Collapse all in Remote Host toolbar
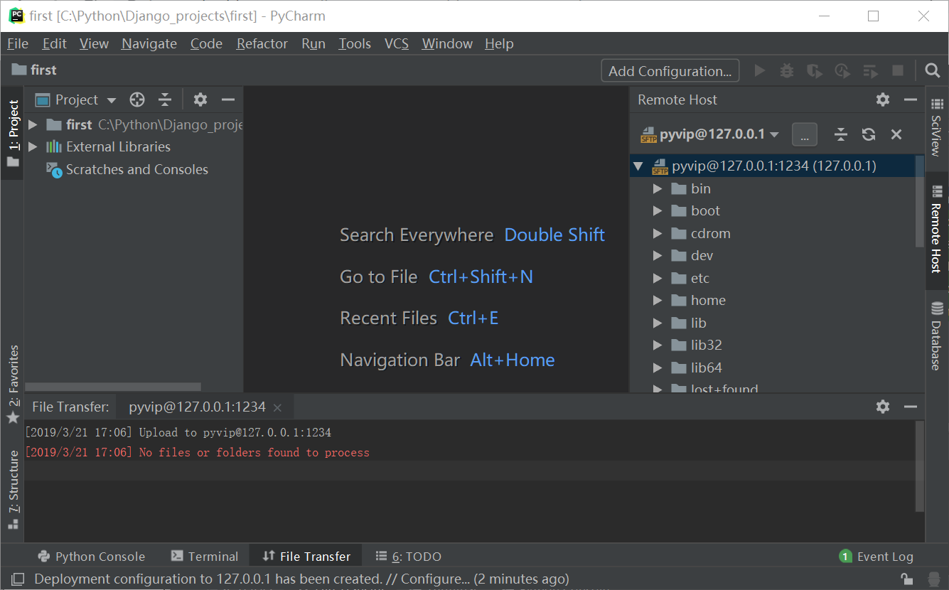The width and height of the screenshot is (949, 590). (841, 134)
